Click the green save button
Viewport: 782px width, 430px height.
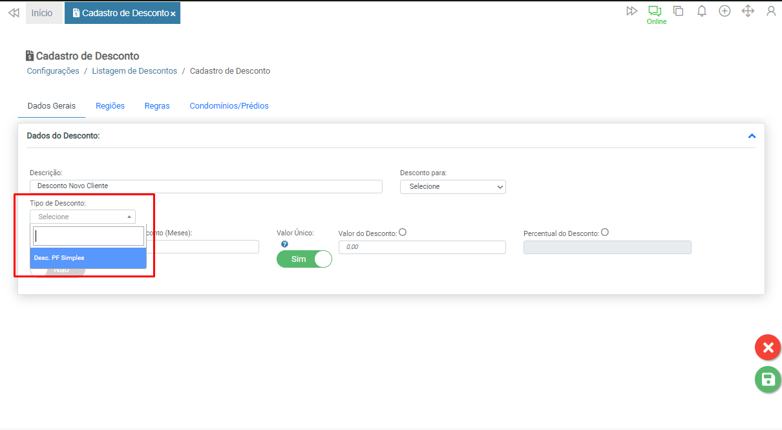coord(768,380)
